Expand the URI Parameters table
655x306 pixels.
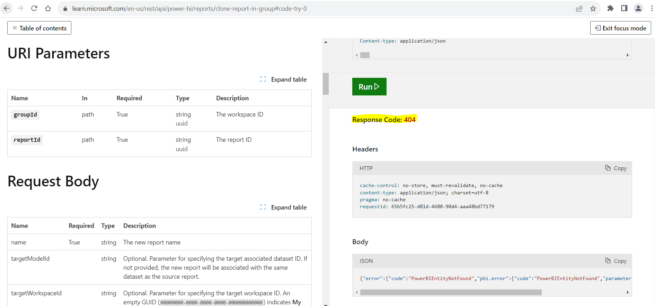point(283,79)
